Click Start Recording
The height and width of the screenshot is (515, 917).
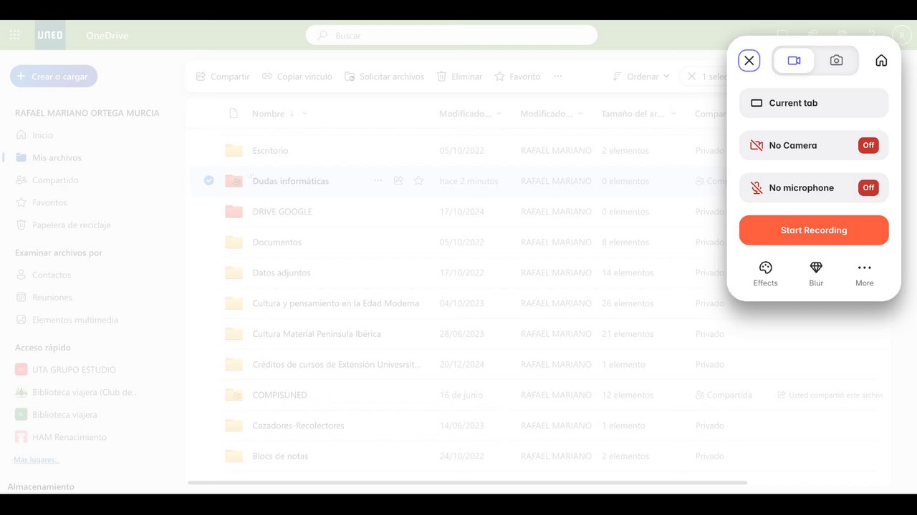point(814,230)
